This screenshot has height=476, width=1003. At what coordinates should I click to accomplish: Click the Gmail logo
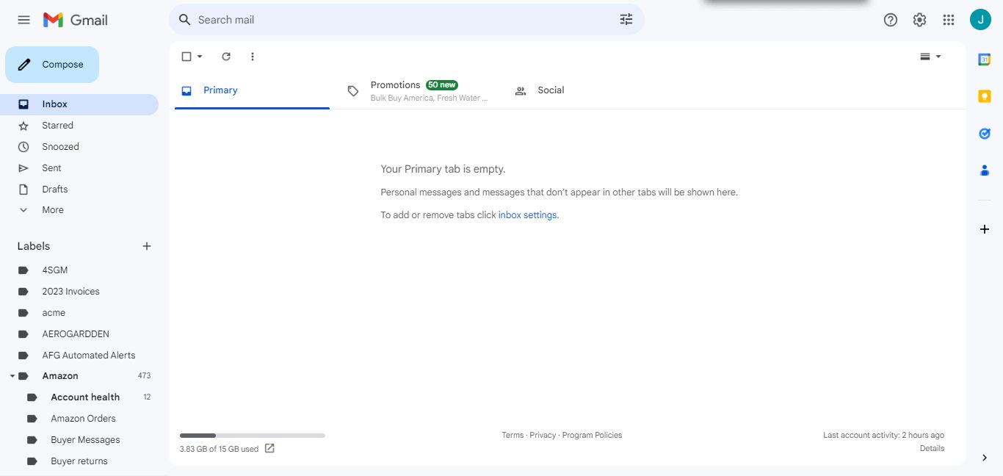pos(76,20)
